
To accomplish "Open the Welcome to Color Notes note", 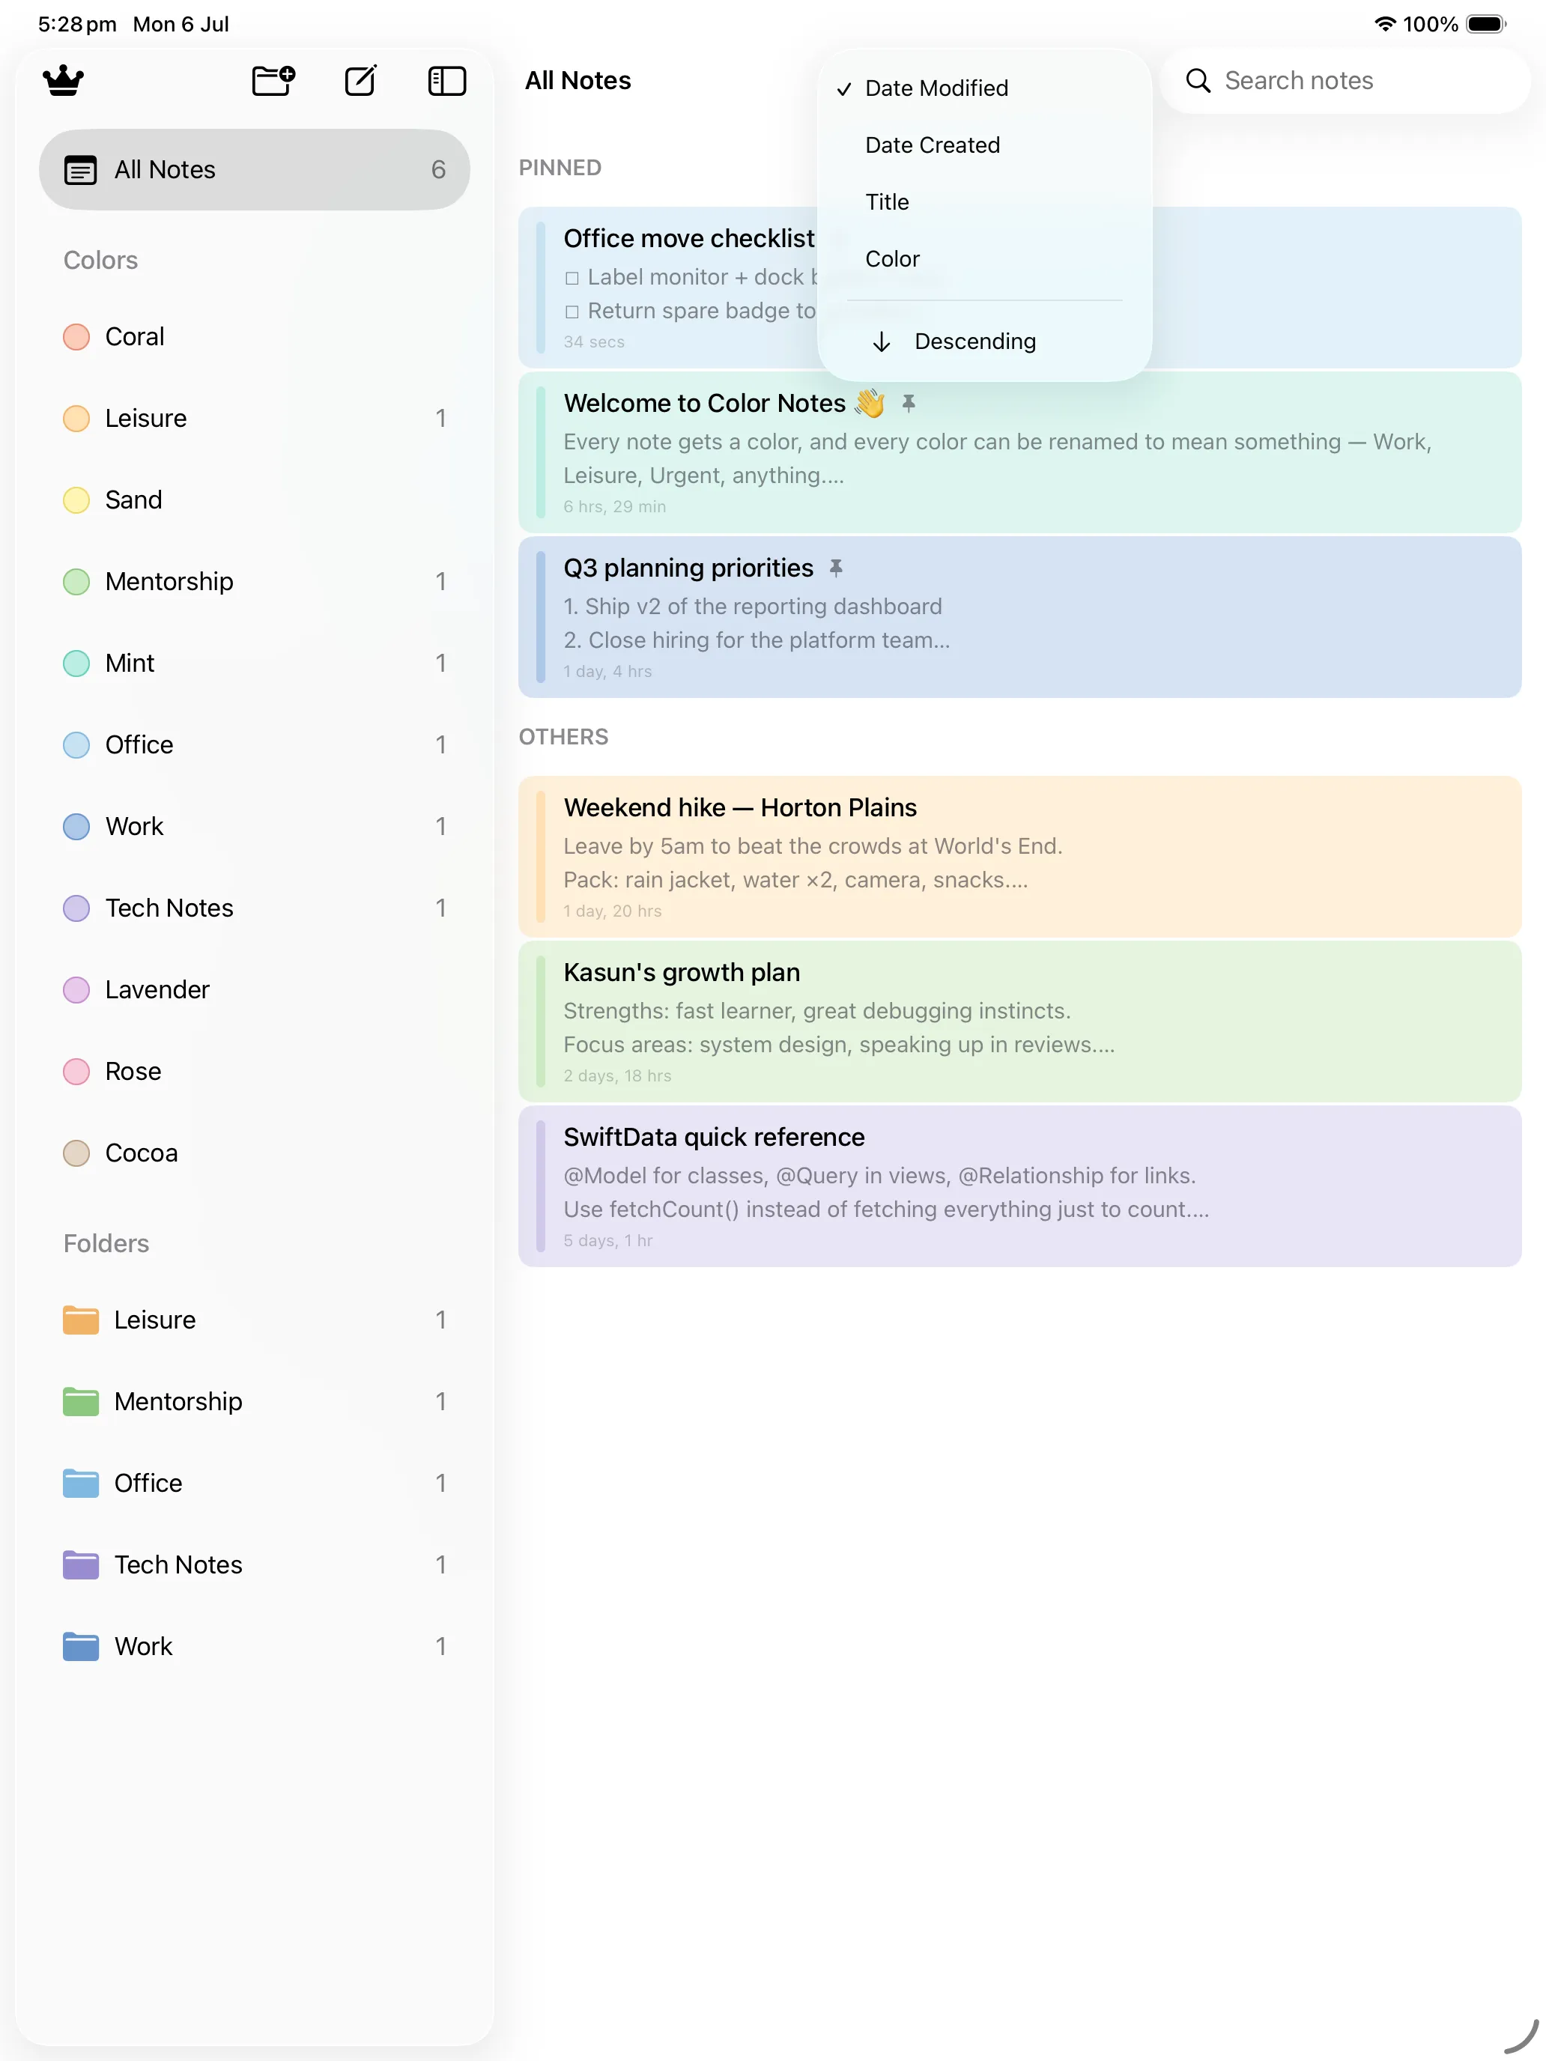I will 1020,453.
